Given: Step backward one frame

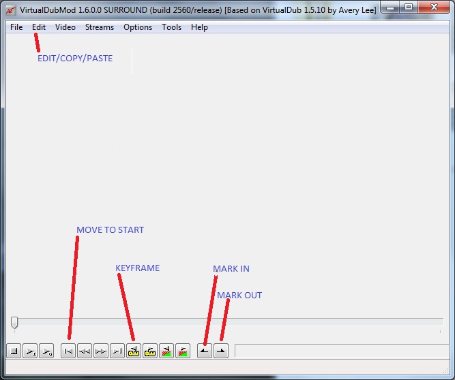Looking at the screenshot, I should pos(85,351).
